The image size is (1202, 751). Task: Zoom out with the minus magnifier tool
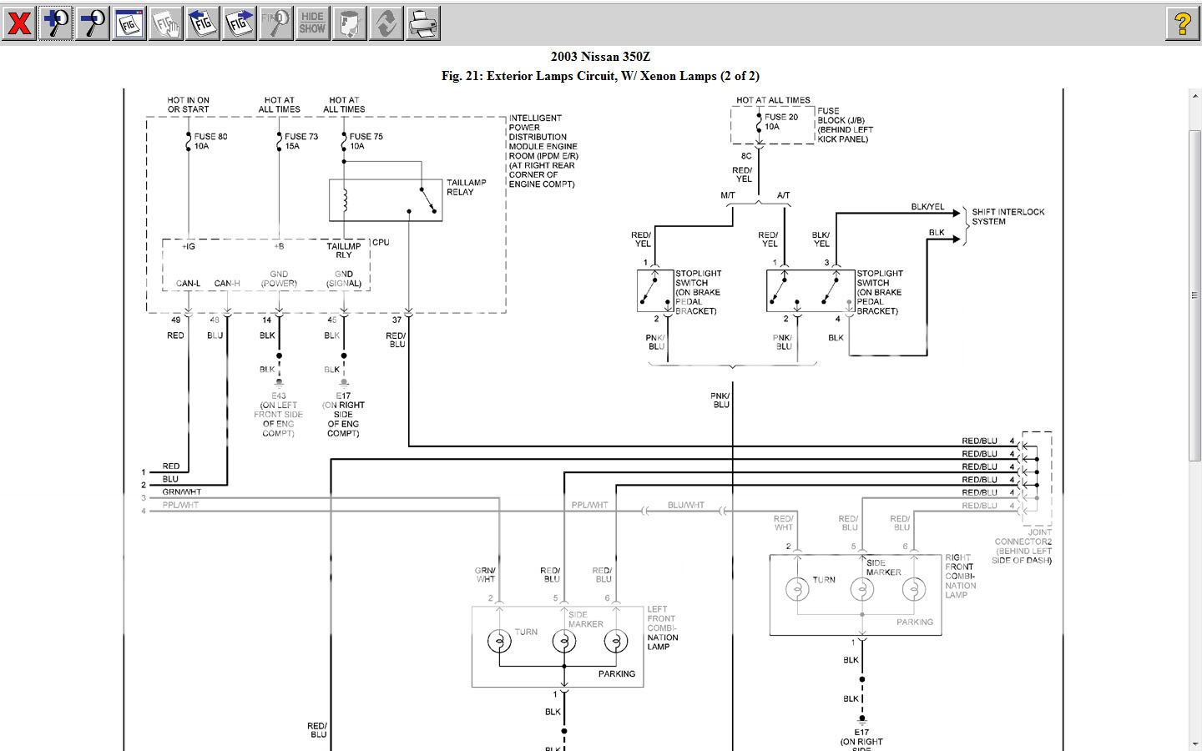coord(93,23)
